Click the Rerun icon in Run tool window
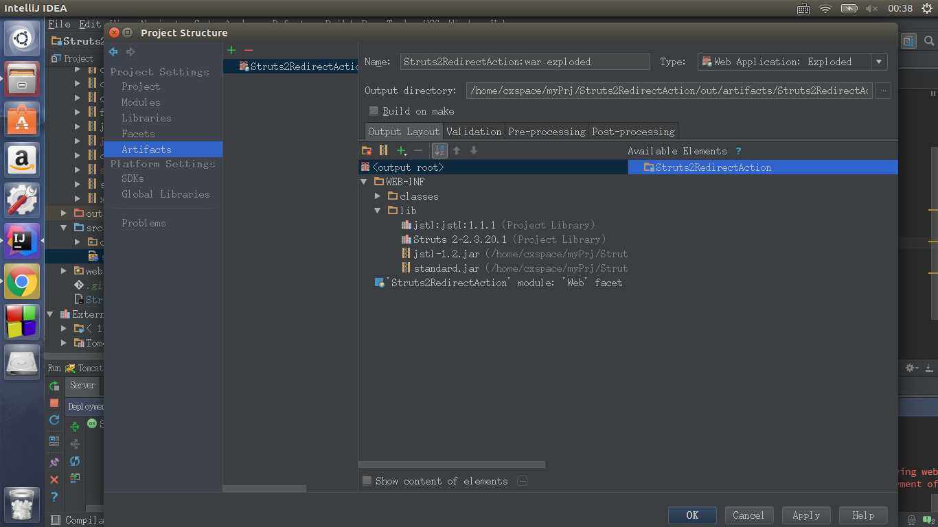The width and height of the screenshot is (938, 527). pyautogui.click(x=54, y=386)
